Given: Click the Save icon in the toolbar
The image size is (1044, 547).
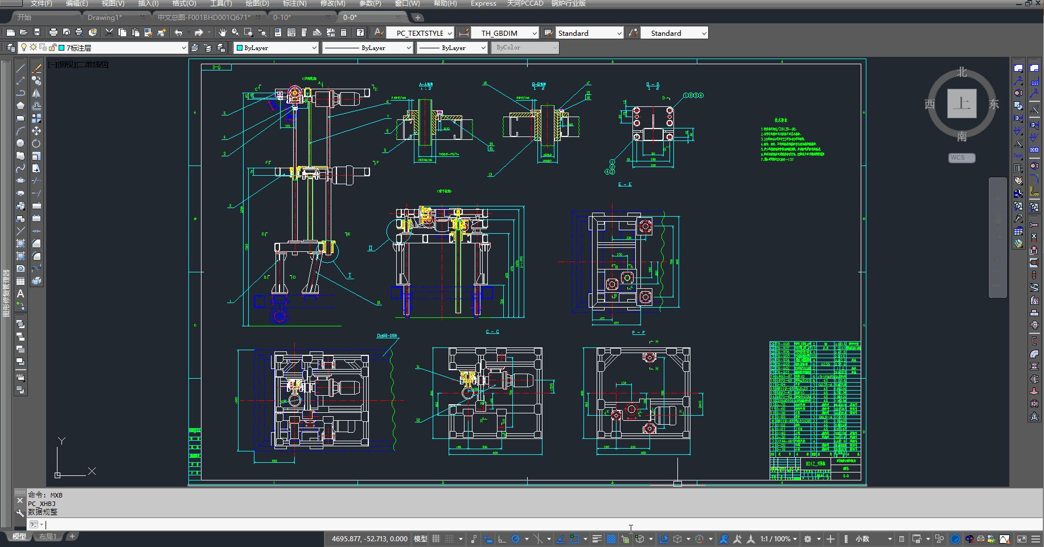Looking at the screenshot, I should coord(37,32).
